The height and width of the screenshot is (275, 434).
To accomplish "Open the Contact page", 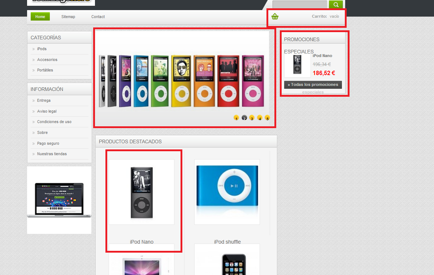I will point(98,17).
